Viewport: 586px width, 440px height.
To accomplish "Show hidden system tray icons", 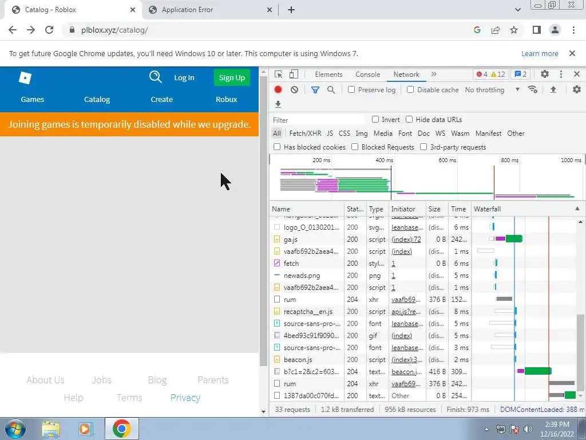I will pos(486,429).
